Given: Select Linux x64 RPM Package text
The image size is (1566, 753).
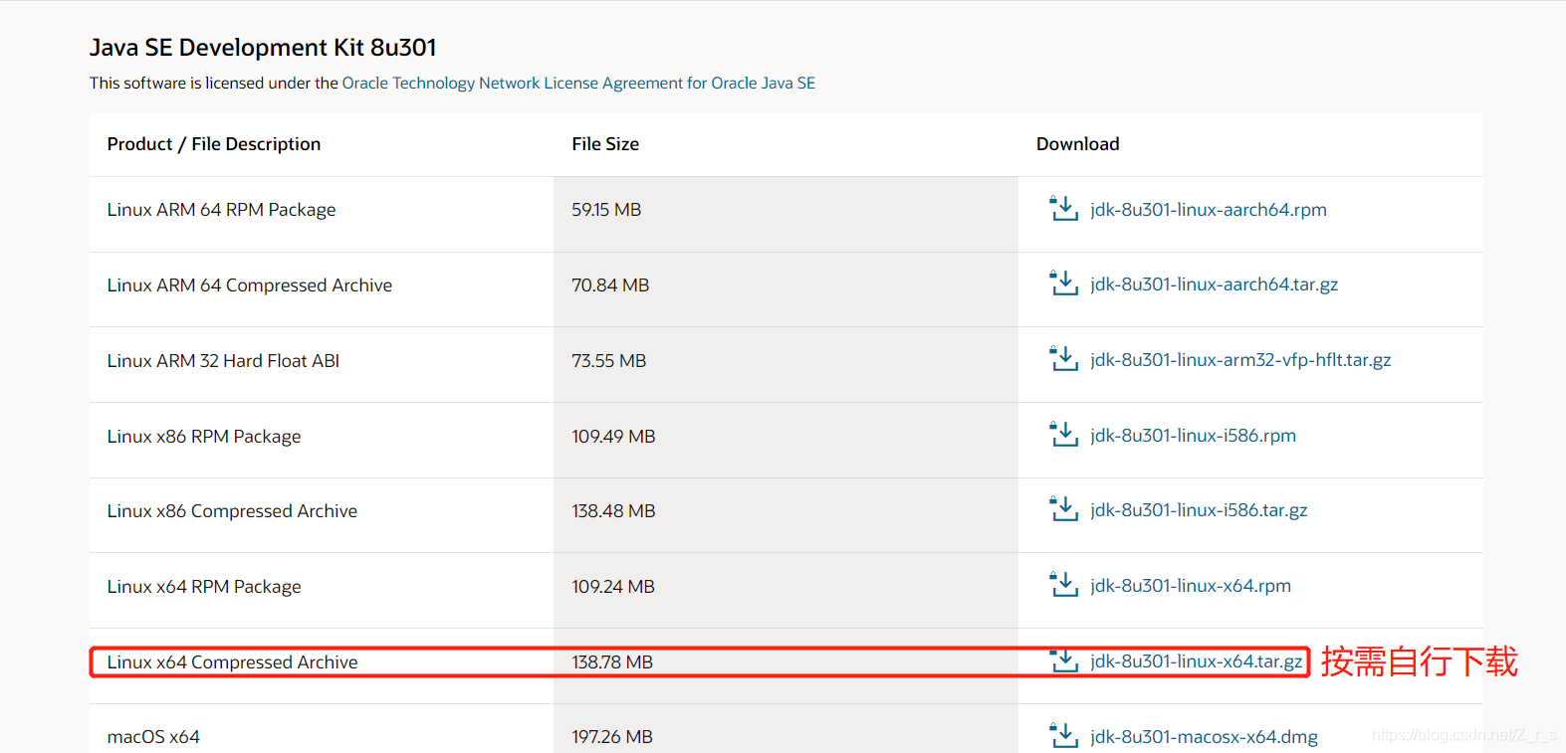Looking at the screenshot, I should (x=204, y=587).
